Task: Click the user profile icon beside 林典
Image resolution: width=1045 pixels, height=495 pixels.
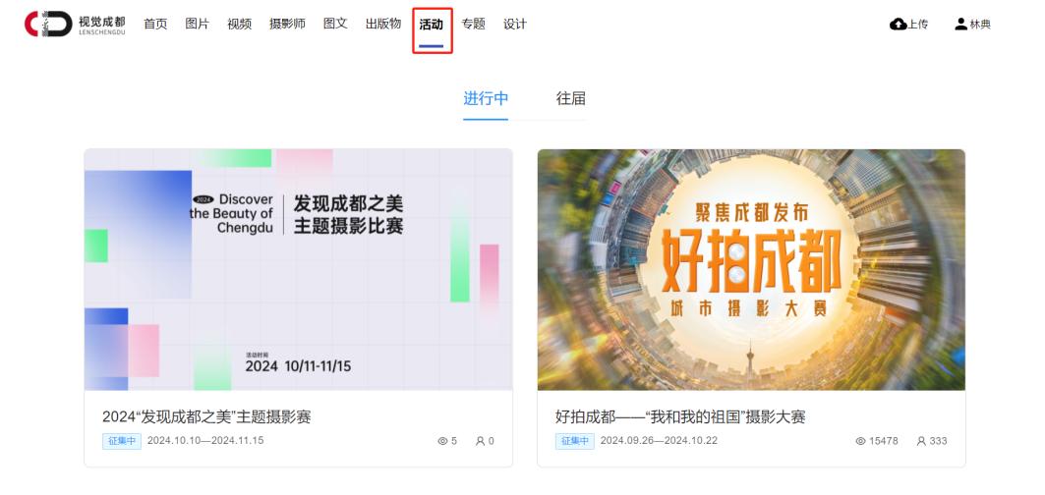Action: click(x=960, y=25)
